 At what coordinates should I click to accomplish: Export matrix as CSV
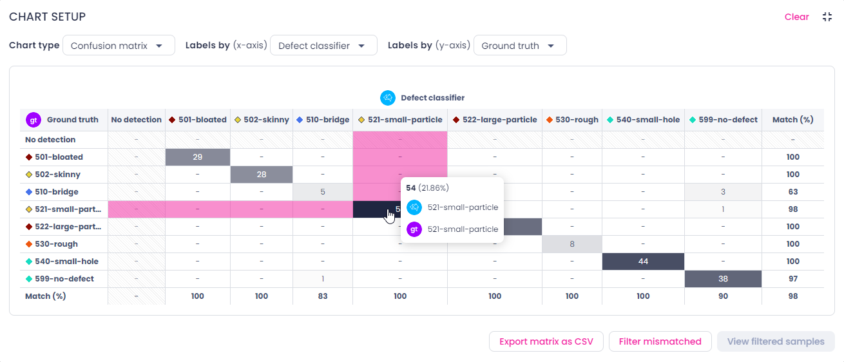click(x=546, y=341)
